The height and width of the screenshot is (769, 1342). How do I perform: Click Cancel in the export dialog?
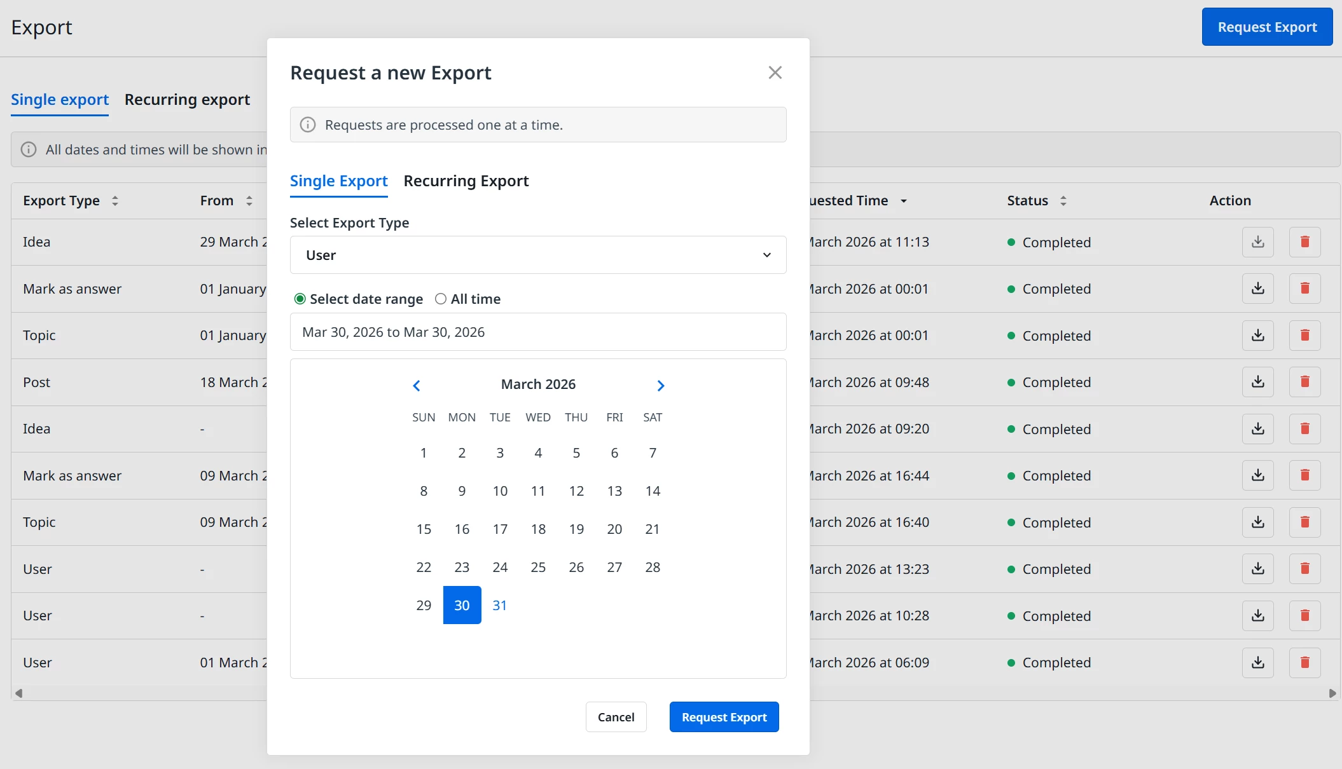point(616,717)
